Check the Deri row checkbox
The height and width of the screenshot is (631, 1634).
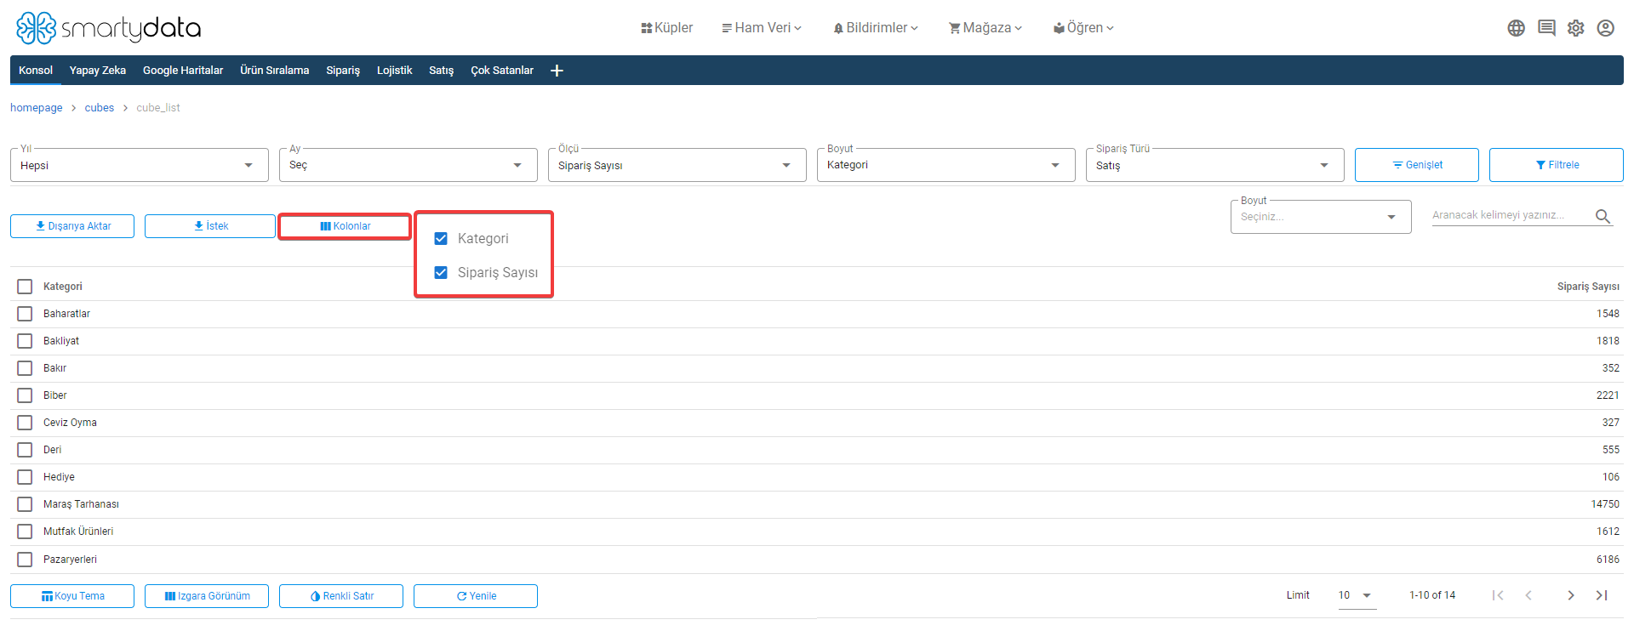click(25, 450)
